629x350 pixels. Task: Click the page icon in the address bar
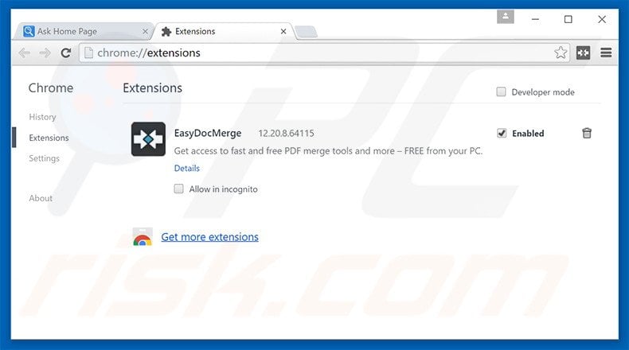(x=88, y=53)
